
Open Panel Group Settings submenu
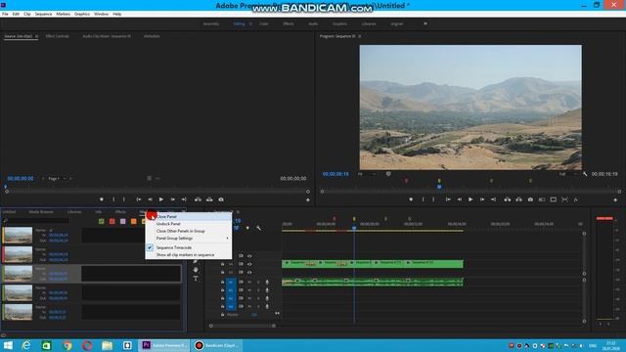tap(189, 239)
